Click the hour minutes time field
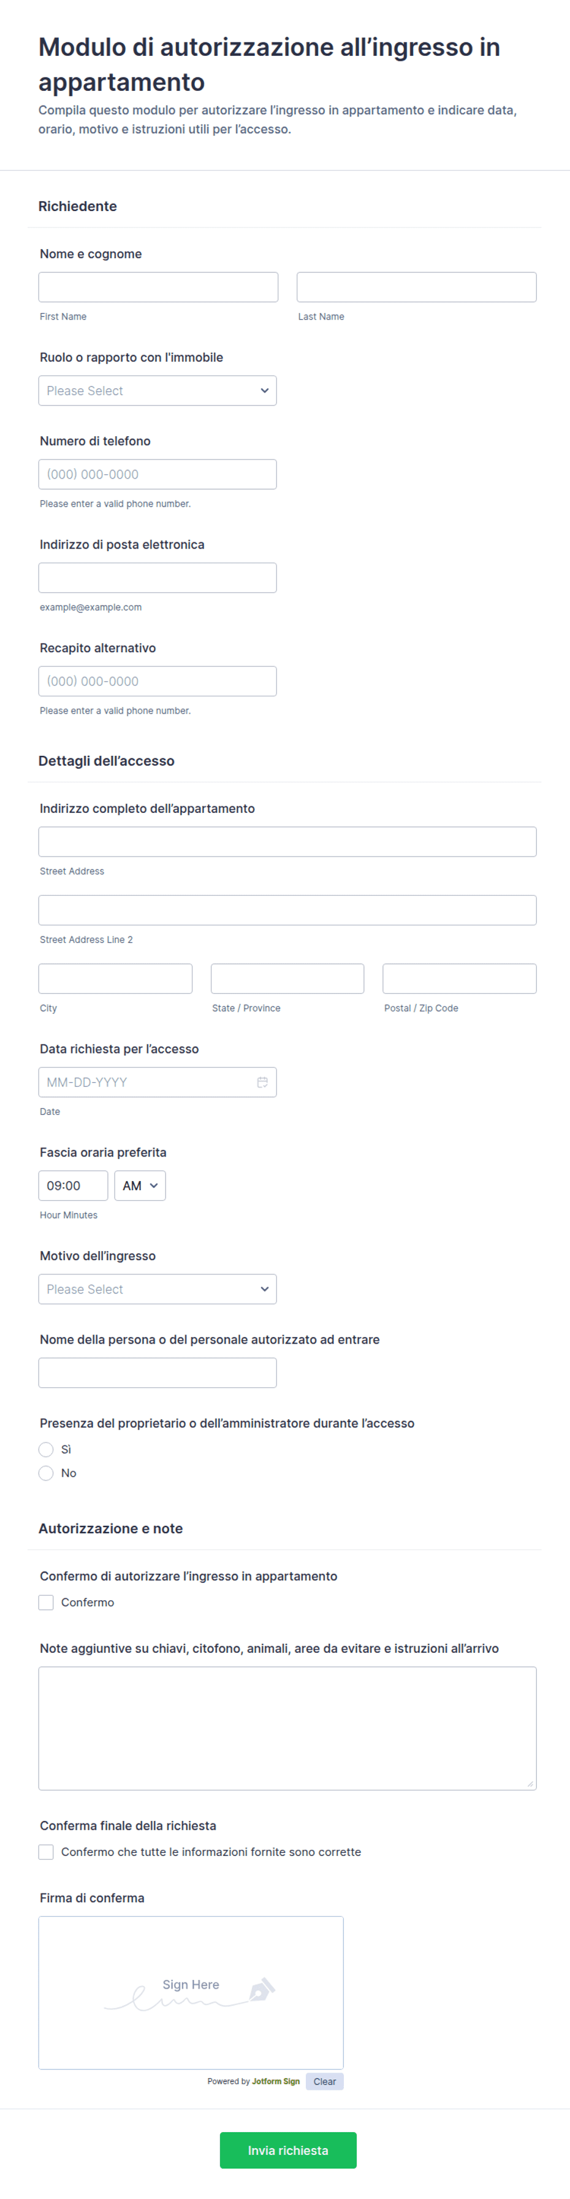Viewport: 570px width, 2199px height. (74, 1186)
